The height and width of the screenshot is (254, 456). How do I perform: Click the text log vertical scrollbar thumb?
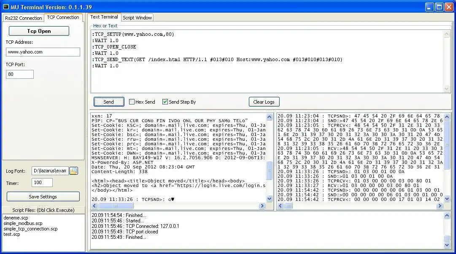point(269,171)
